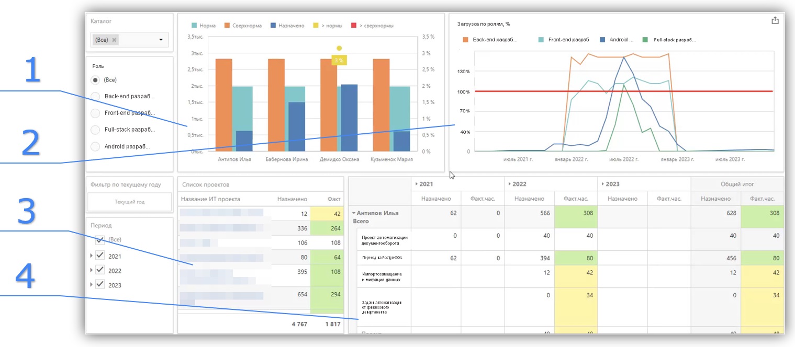
Task: Click the > сверхнормы red legend swatch
Action: point(354,26)
